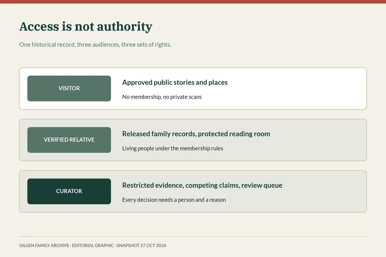This screenshot has height=257, width=386.
Task: Click "Restricted evidence, competing claims, review queue"
Action: 202,185
